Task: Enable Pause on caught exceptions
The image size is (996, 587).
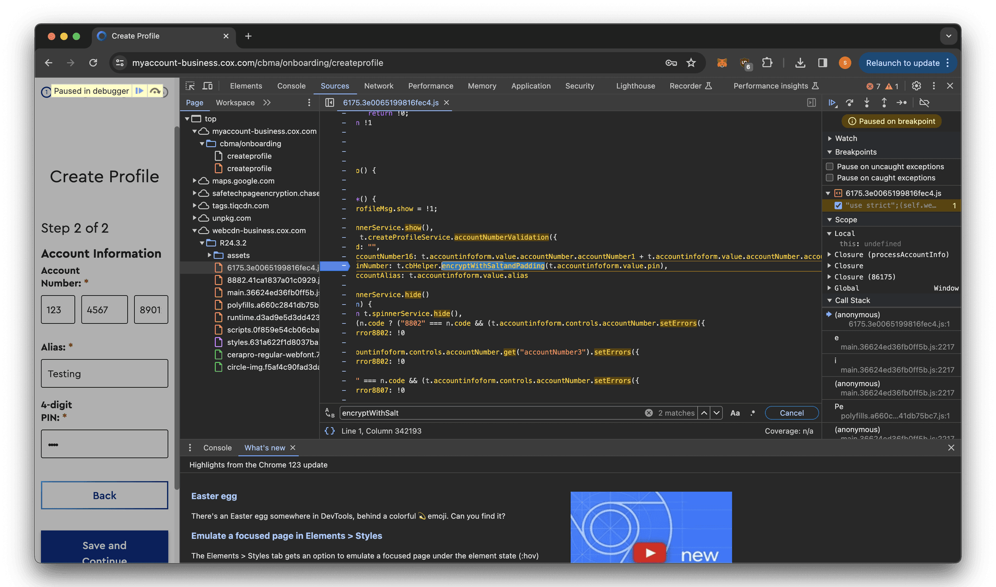Action: 829,178
